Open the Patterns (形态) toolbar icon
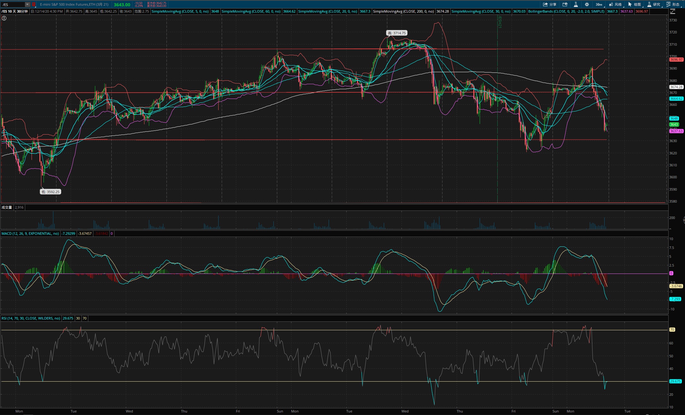 tap(673, 4)
